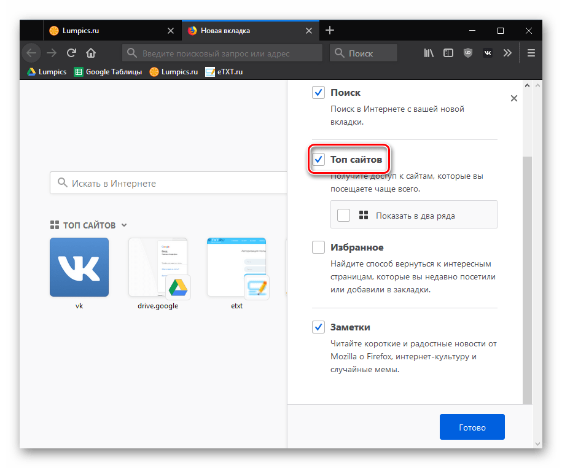The height and width of the screenshot is (468, 562).
Task: Open the hamburger application menu
Action: point(532,53)
